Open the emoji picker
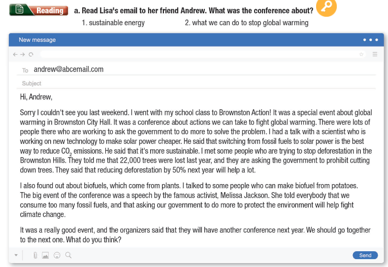 point(57,255)
